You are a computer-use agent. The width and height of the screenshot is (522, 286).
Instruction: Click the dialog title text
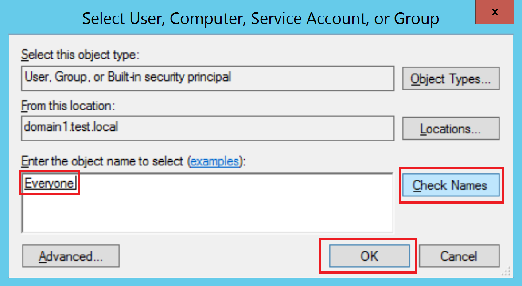[x=261, y=19]
